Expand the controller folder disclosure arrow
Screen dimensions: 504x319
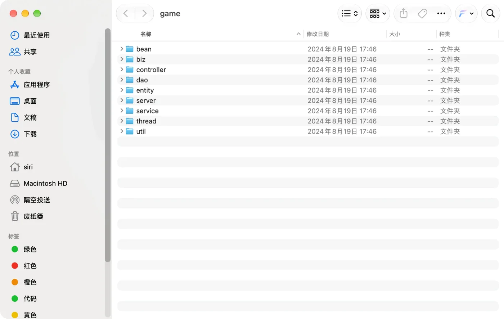[122, 69]
